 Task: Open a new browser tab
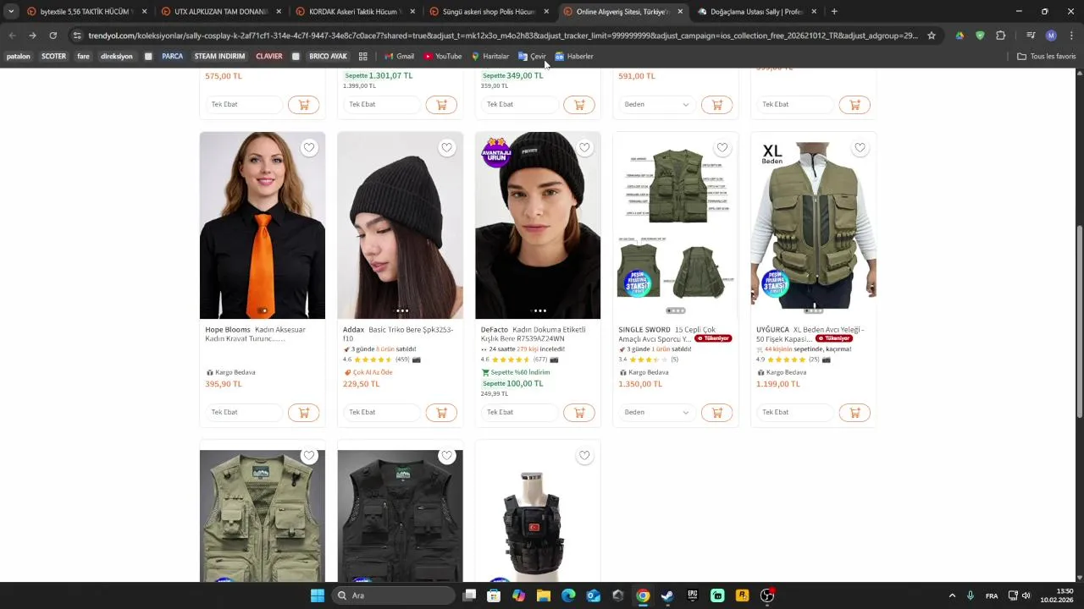[x=834, y=12]
